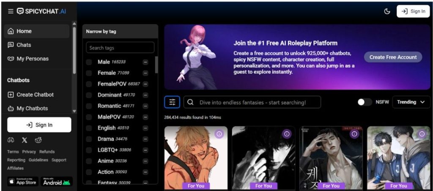
Task: Open the Discord icon link
Action: (11, 140)
